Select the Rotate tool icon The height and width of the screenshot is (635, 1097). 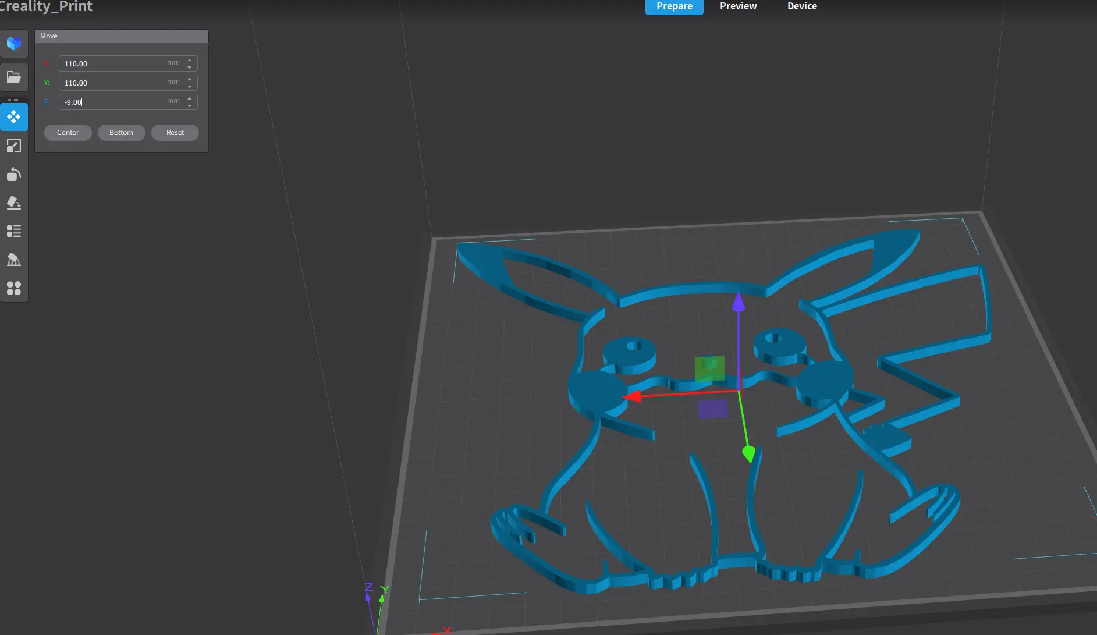click(x=14, y=175)
